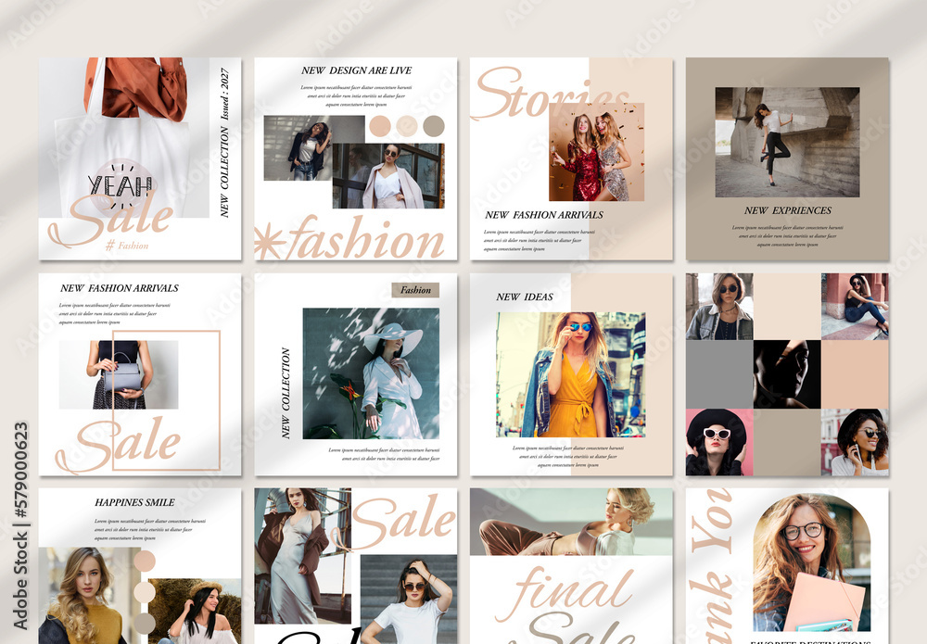Select collage photo with white sunglasses and black hat
Image resolution: width=927 pixels, height=644 pixels.
coord(719,443)
